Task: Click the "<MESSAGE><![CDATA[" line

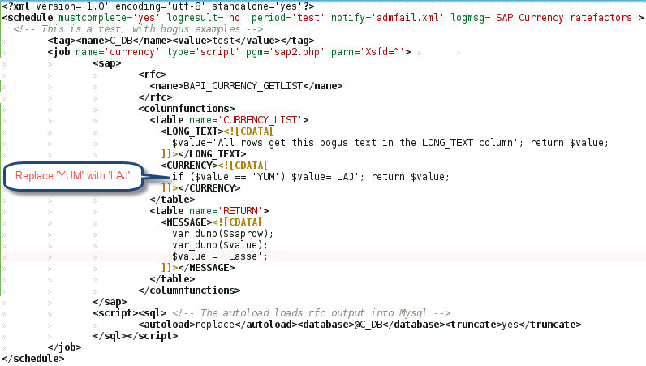Action: point(212,222)
